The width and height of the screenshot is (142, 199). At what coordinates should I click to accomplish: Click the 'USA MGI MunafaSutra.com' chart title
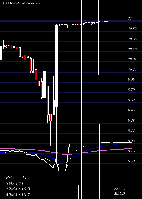coord(21,3)
